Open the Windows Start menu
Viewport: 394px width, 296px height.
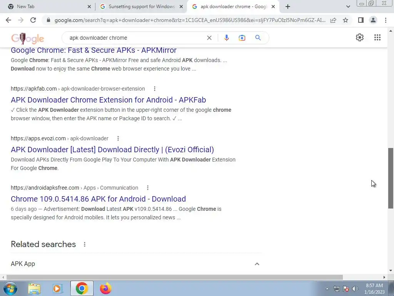pyautogui.click(x=10, y=288)
